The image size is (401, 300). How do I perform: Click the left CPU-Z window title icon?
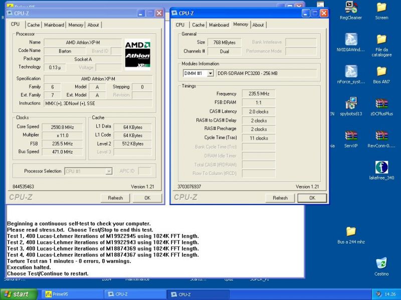tap(10, 13)
